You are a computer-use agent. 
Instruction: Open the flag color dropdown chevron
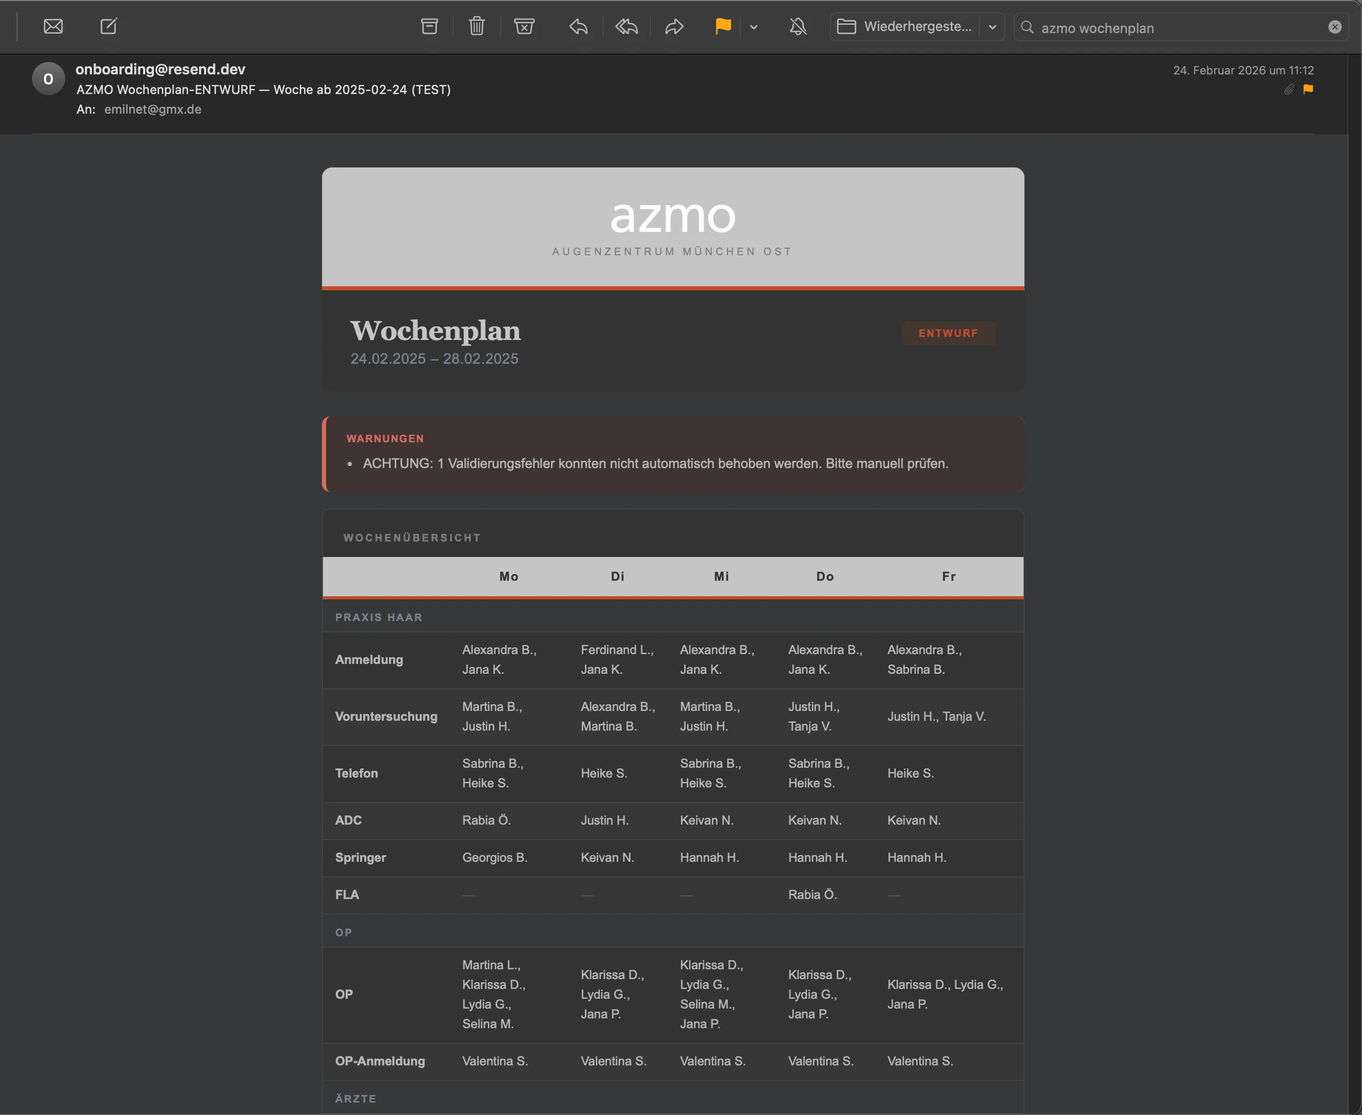point(753,27)
